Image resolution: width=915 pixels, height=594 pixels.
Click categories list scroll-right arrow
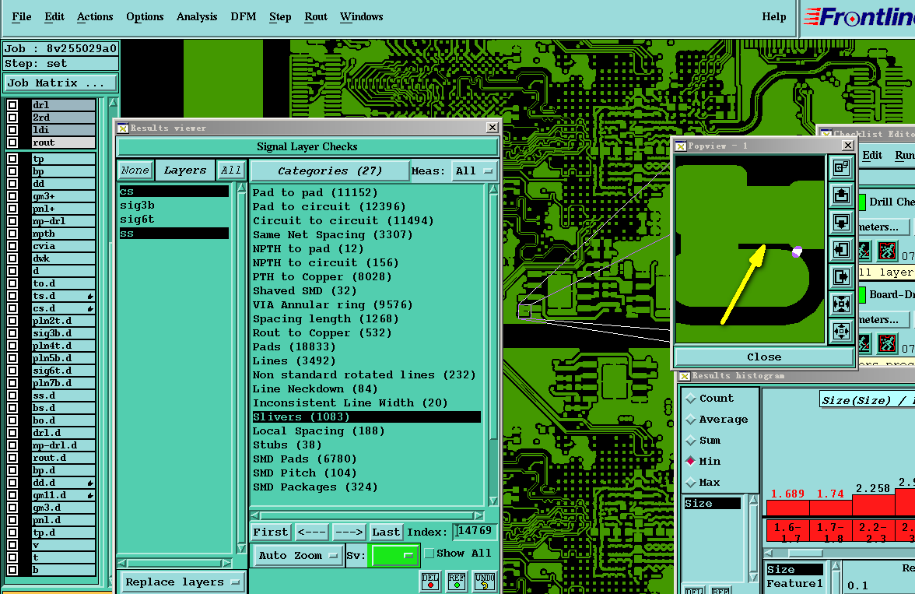coord(479,515)
